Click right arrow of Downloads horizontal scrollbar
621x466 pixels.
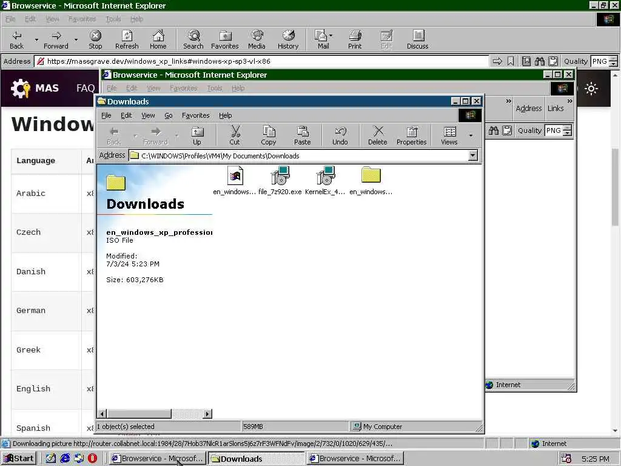click(x=207, y=414)
